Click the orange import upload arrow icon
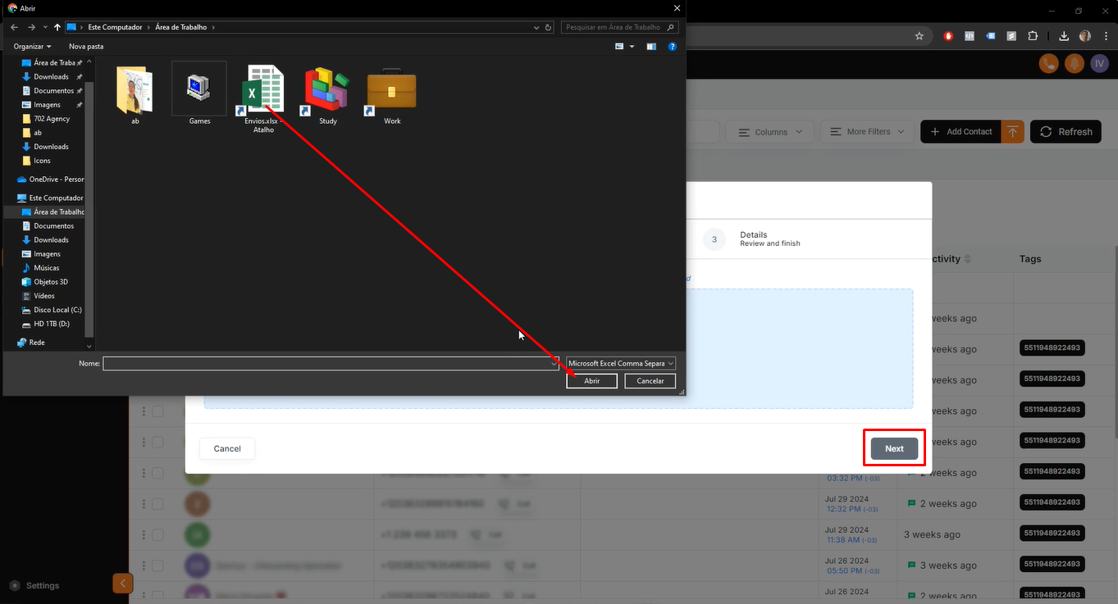The height and width of the screenshot is (604, 1118). click(x=1013, y=132)
